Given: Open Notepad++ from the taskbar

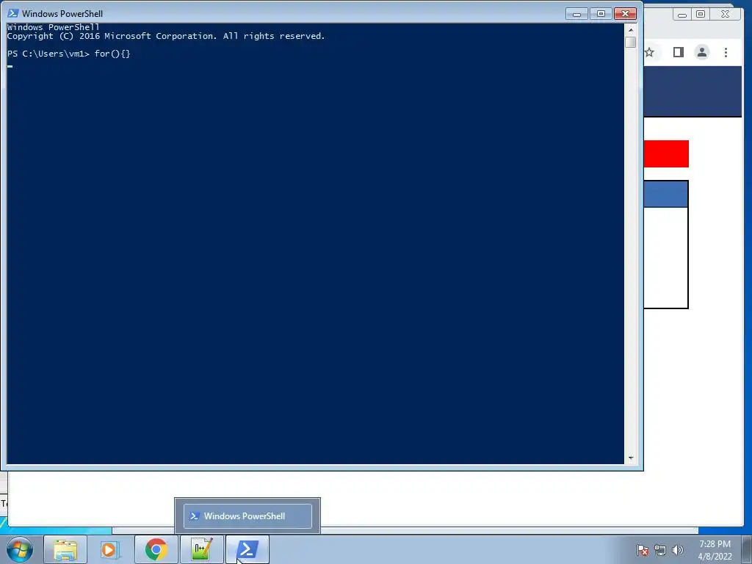Looking at the screenshot, I should (x=201, y=549).
